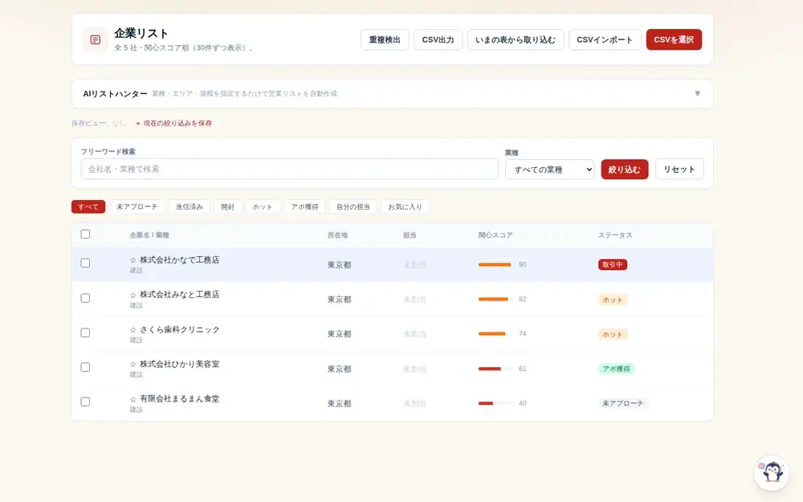Sort by the 関心スコア column header
This screenshot has width=803, height=502.
pyautogui.click(x=495, y=235)
